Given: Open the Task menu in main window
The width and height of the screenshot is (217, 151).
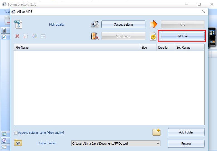Looking at the screenshot, I should [7, 12].
